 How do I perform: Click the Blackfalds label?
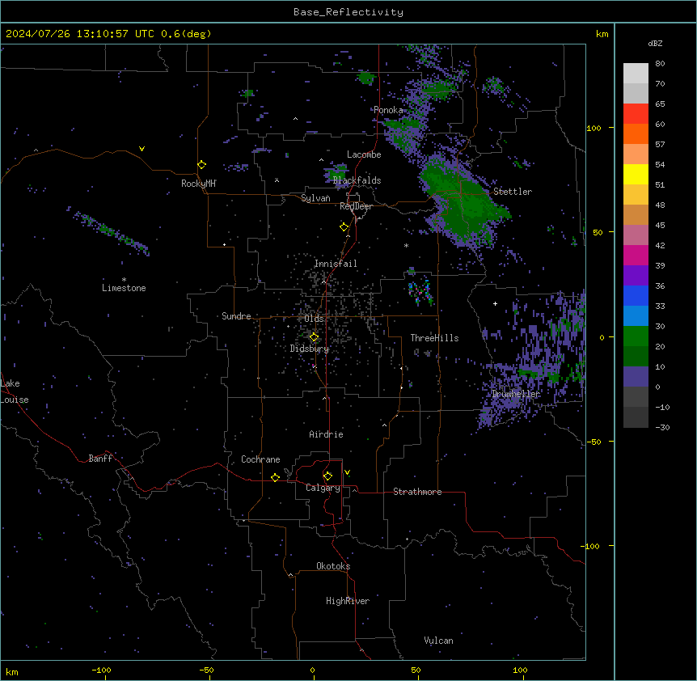tap(357, 180)
